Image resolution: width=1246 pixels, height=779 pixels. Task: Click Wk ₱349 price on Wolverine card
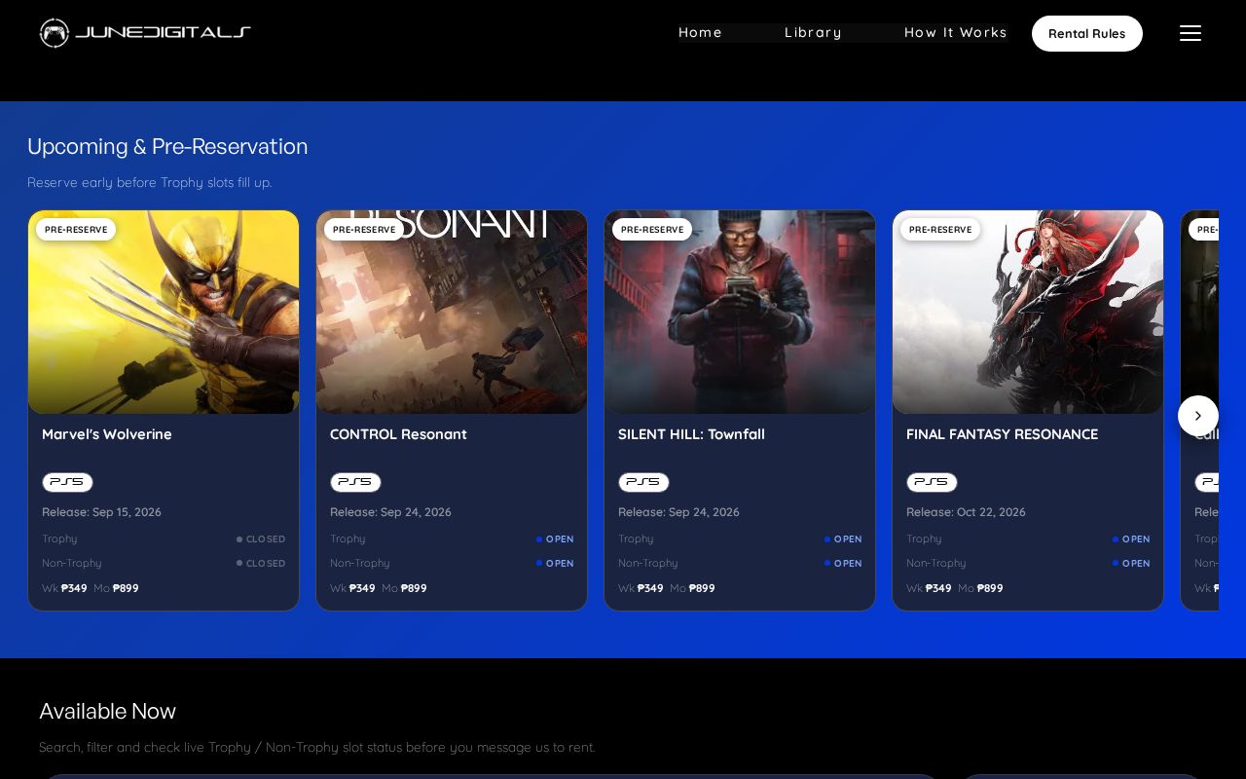[64, 588]
